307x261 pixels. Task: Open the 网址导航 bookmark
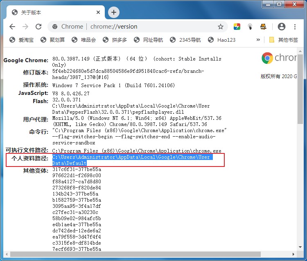(x=149, y=40)
